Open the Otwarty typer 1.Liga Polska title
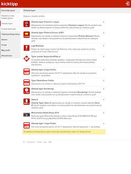The width and height of the screenshot is (131, 174). tap(44, 123)
